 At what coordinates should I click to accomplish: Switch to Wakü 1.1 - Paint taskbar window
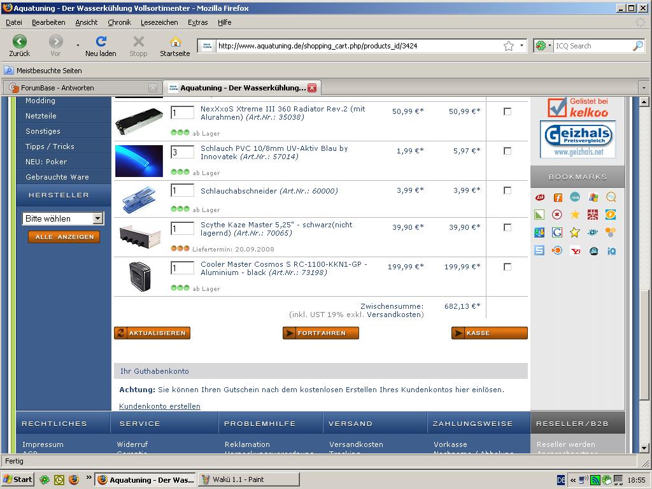click(249, 479)
